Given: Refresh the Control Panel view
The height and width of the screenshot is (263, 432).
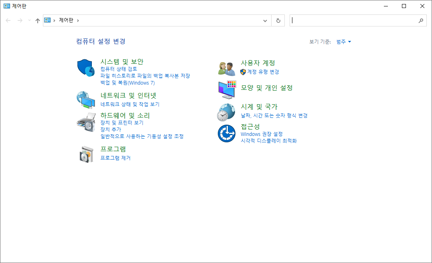Looking at the screenshot, I should (x=278, y=20).
